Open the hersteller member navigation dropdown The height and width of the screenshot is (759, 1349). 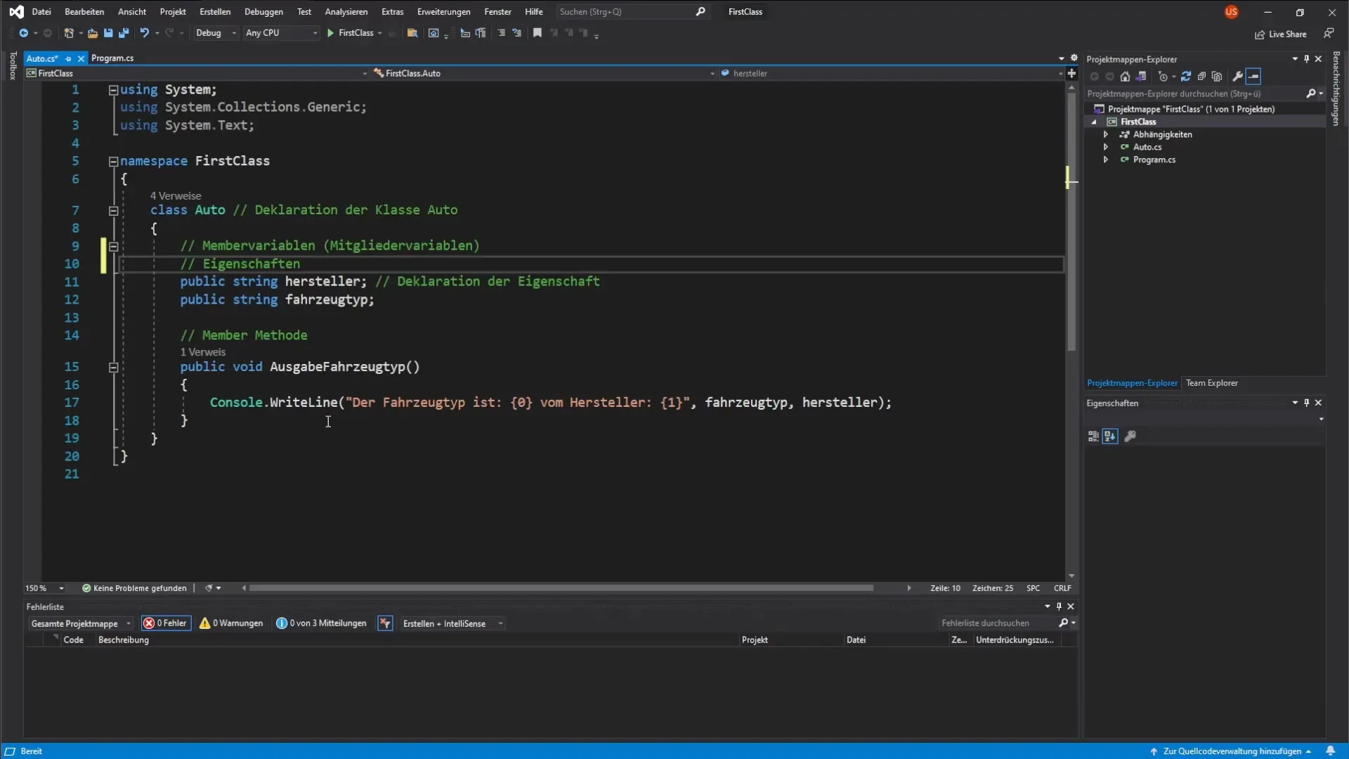[892, 73]
